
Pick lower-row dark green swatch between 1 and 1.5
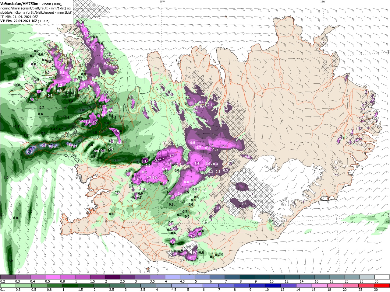[70, 286]
